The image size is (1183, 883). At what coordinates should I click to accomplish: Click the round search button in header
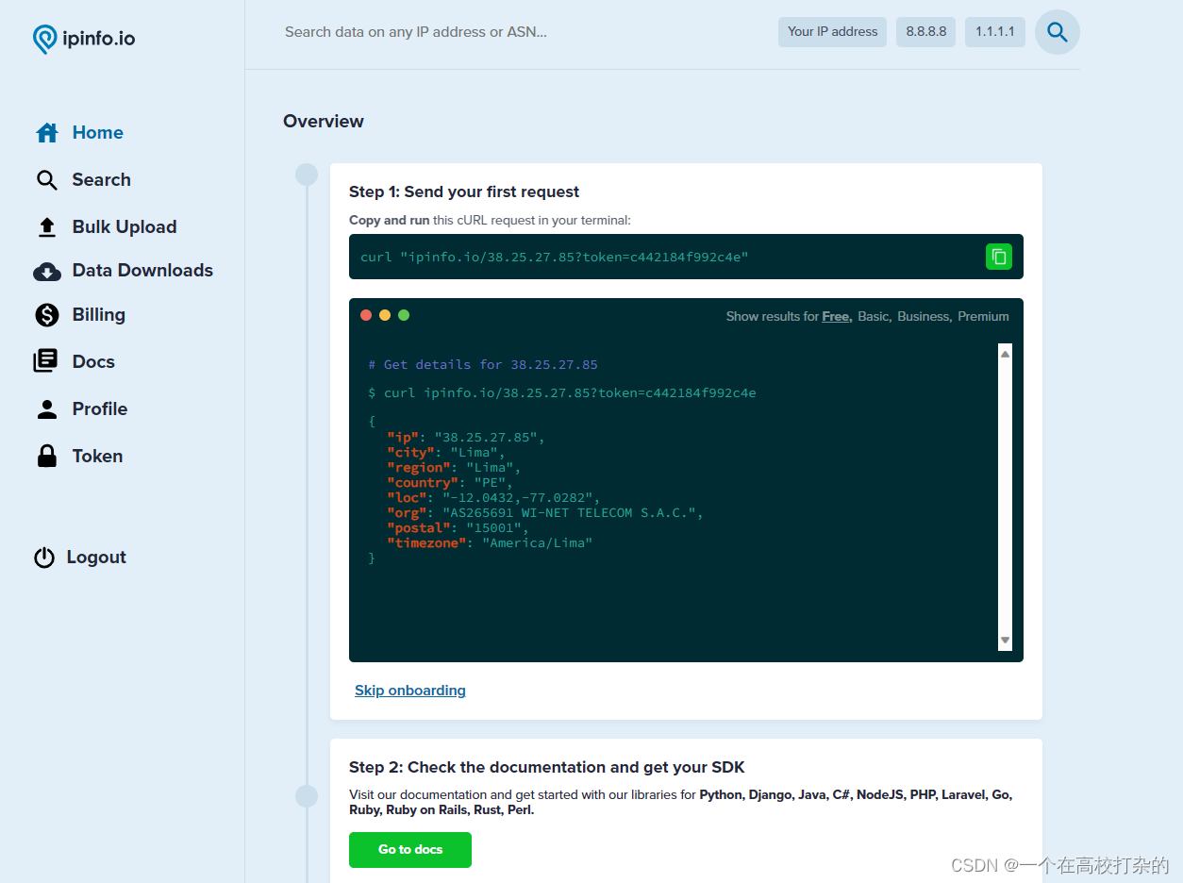[x=1058, y=32]
